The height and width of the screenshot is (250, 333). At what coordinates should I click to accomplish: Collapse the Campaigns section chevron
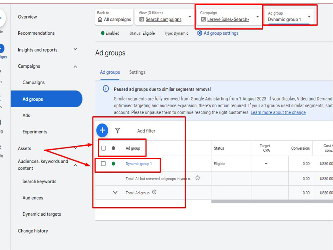(x=75, y=67)
